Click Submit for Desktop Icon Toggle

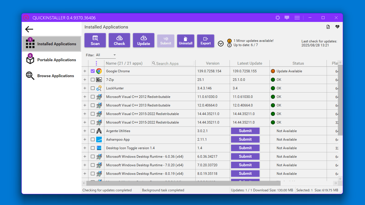pyautogui.click(x=245, y=148)
